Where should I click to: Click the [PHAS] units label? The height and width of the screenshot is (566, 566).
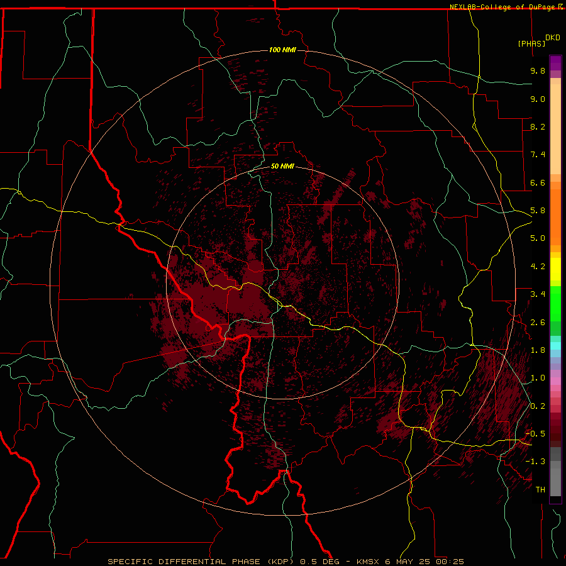tap(531, 43)
